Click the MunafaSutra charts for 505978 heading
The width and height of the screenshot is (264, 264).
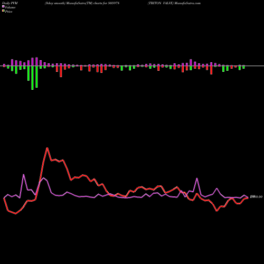[82, 3]
